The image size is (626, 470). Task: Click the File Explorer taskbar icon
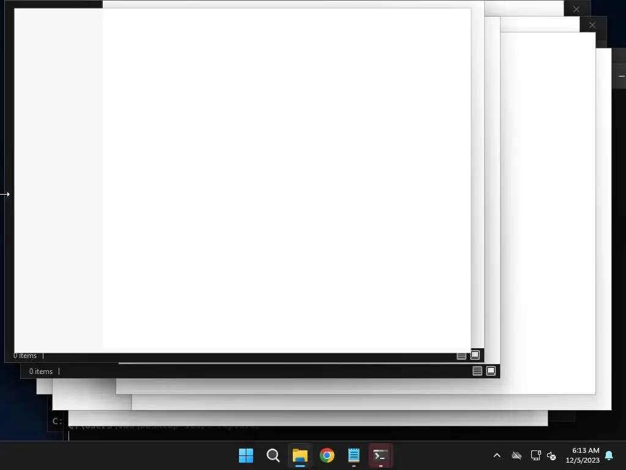(x=300, y=455)
